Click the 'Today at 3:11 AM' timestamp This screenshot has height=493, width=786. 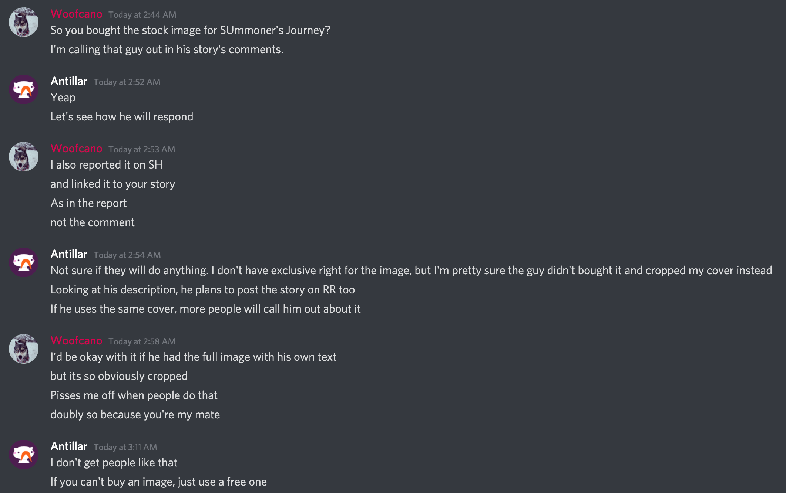(126, 447)
